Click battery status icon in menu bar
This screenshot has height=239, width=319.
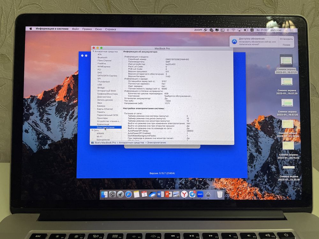246,30
